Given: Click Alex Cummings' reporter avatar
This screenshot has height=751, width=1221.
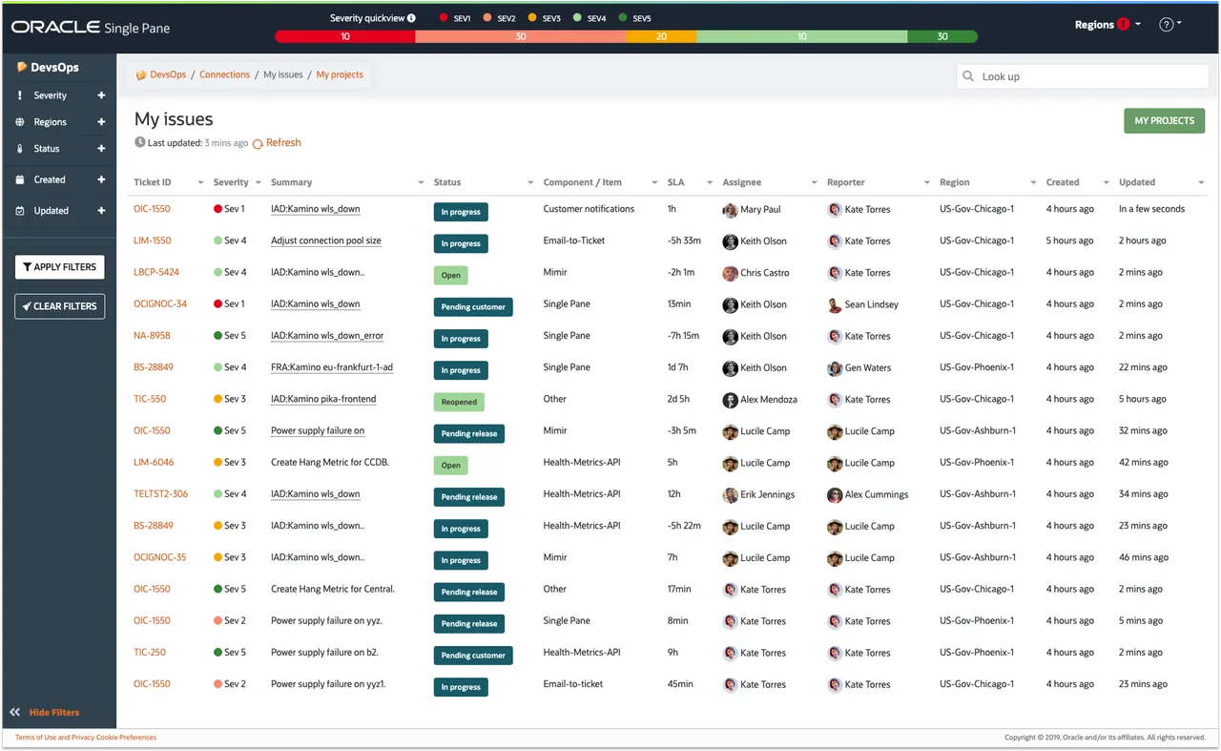Looking at the screenshot, I should click(x=835, y=494).
